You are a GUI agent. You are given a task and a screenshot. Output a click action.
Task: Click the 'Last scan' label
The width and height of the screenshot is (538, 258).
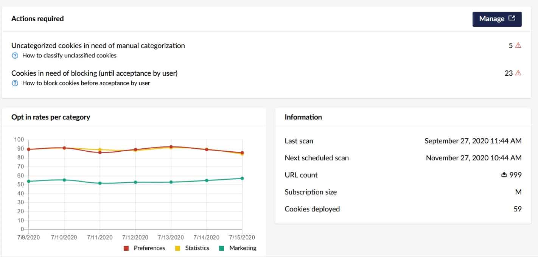[x=299, y=141]
